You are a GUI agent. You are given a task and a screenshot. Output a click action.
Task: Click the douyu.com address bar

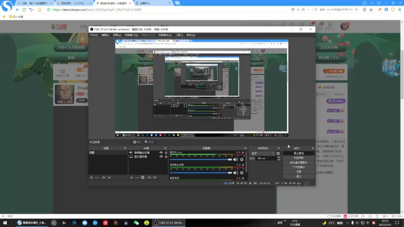click(168, 10)
